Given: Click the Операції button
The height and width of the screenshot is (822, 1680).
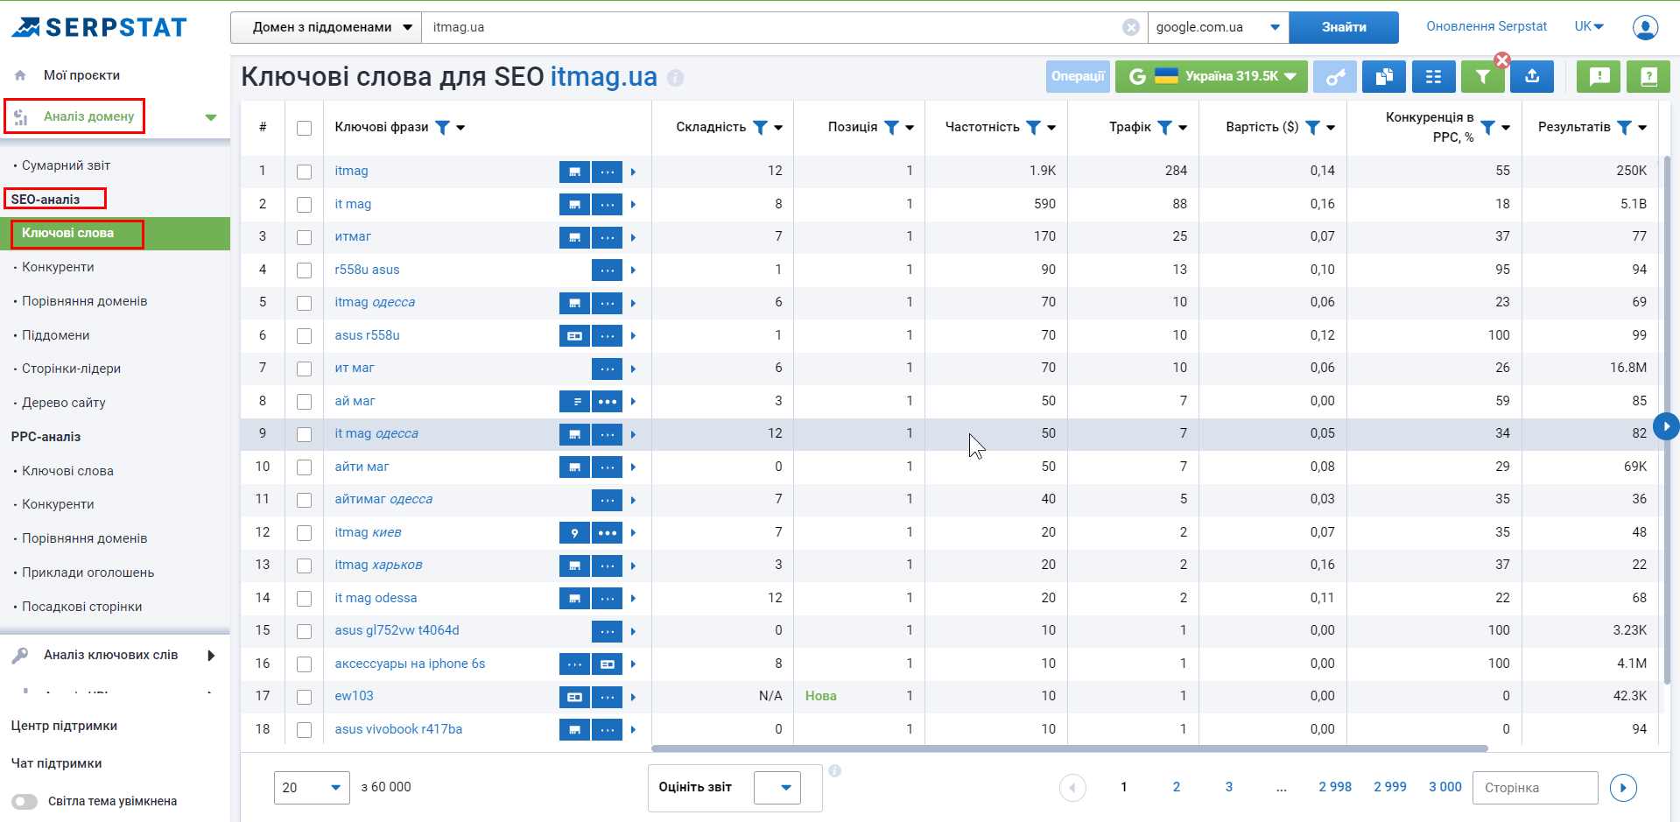Looking at the screenshot, I should pos(1078,77).
